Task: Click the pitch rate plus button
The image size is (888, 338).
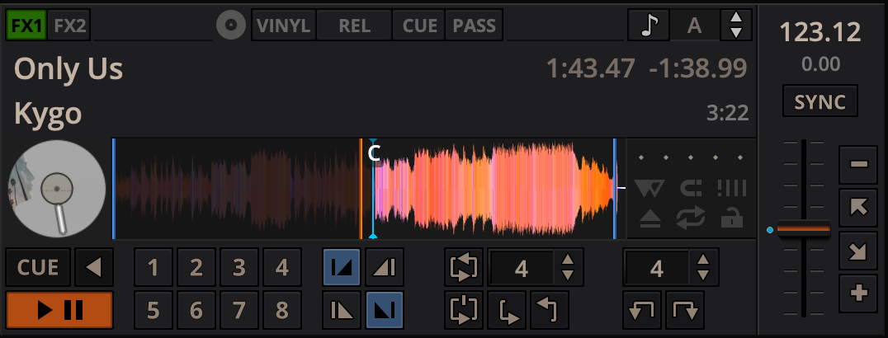Action: click(858, 293)
